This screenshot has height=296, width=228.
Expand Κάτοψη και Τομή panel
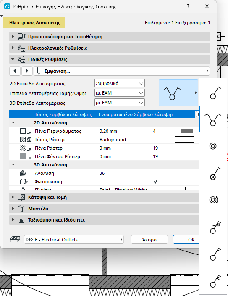104,197
